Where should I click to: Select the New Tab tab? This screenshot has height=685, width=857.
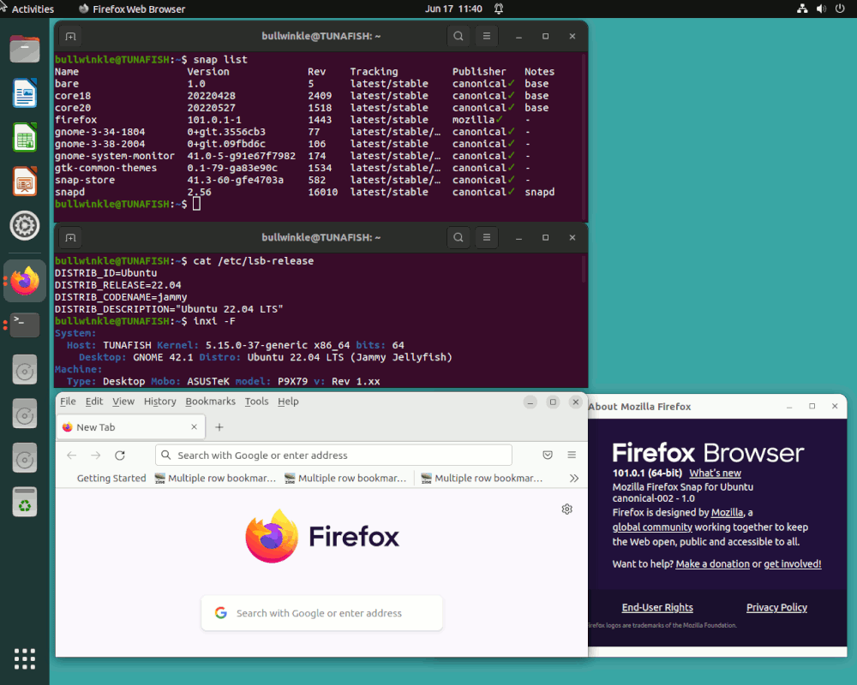[x=131, y=427]
